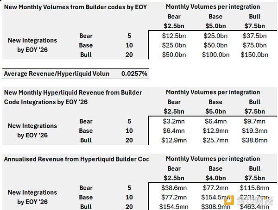Select the $115.8mn annualised revenue cell

(x=254, y=188)
